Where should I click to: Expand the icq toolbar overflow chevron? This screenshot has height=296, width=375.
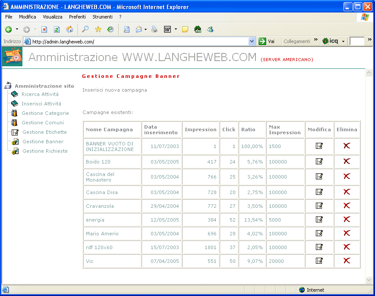tap(369, 39)
